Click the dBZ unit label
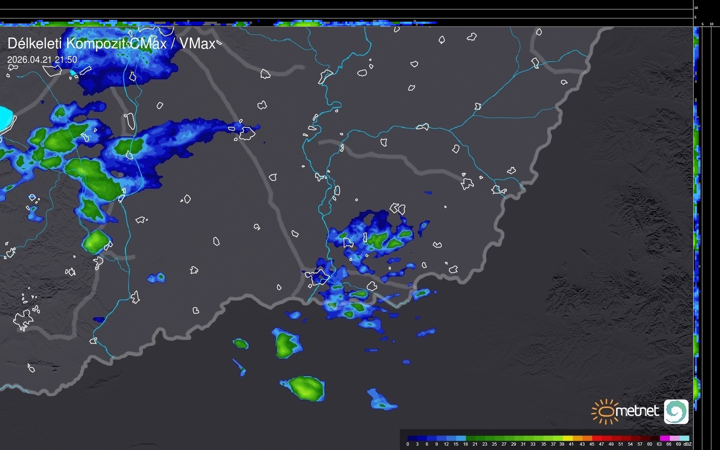720x450 pixels. [688, 444]
